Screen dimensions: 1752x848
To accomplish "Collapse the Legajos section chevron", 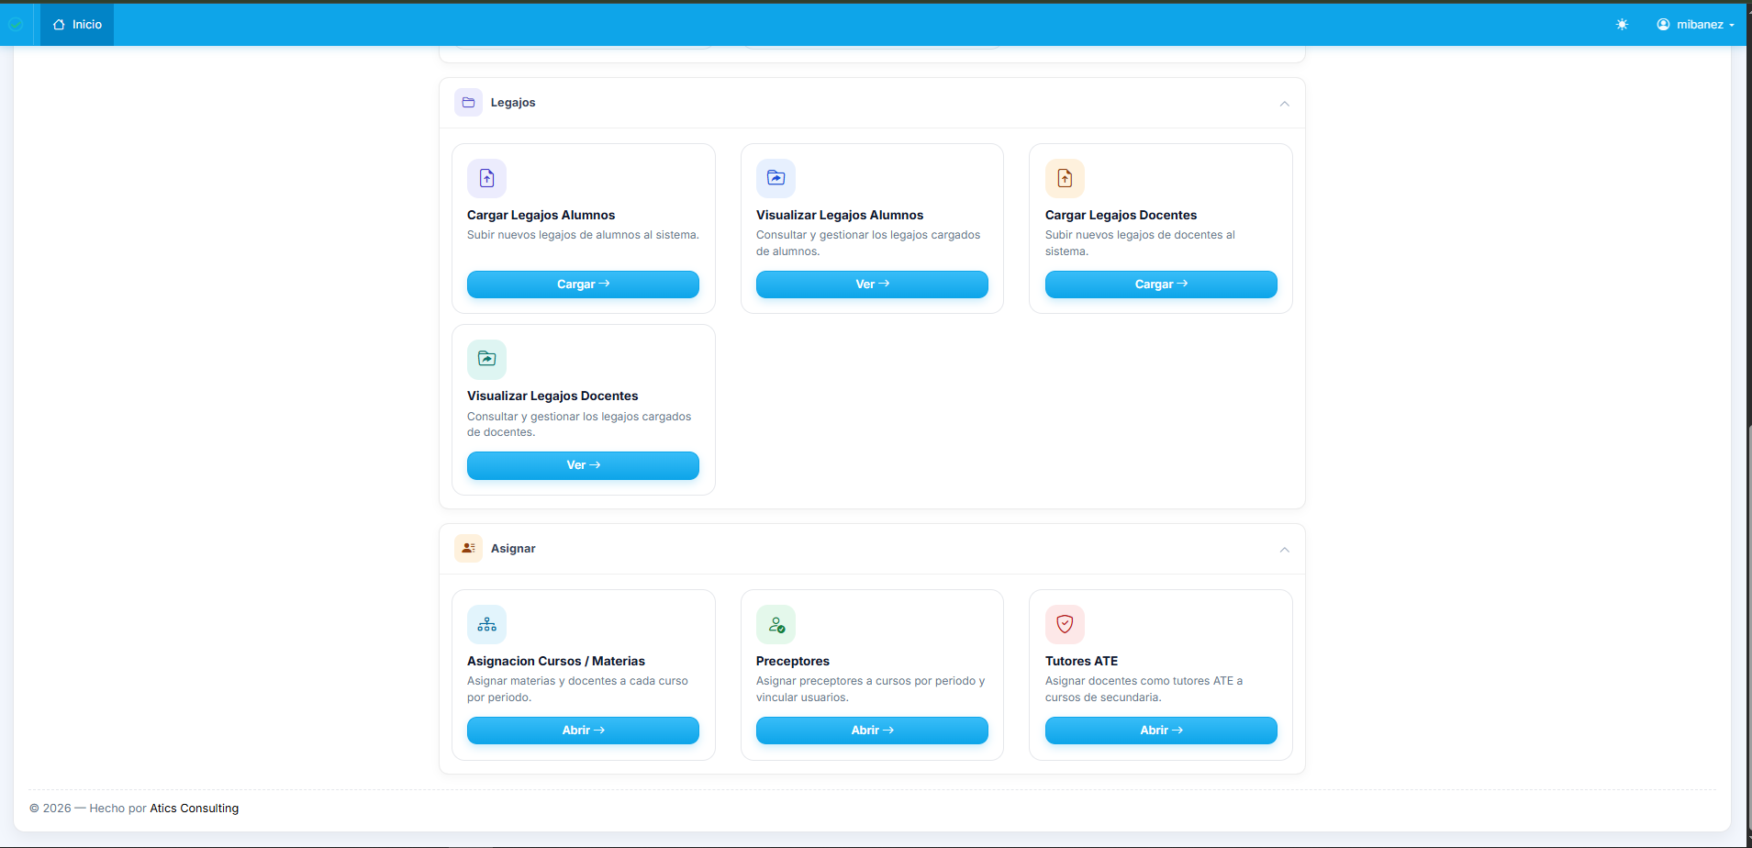I will coord(1284,104).
